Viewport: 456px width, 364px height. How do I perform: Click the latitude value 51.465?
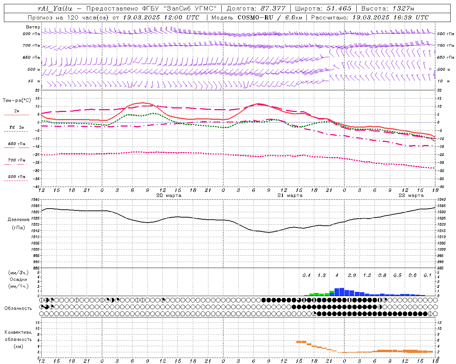(339, 9)
